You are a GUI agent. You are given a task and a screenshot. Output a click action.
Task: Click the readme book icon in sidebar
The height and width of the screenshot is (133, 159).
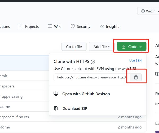[157, 74]
